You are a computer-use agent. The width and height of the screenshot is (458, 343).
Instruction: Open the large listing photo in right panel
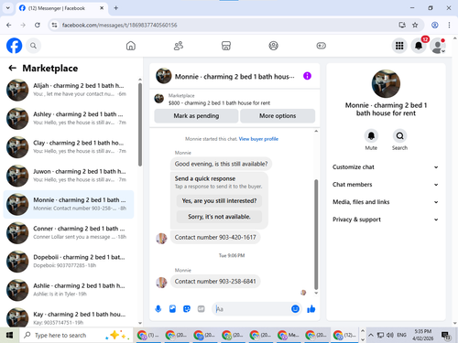(x=386, y=83)
